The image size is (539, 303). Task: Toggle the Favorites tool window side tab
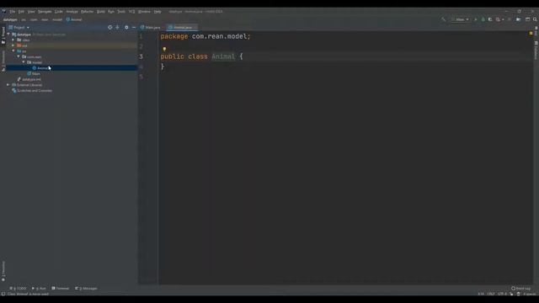point(3,271)
